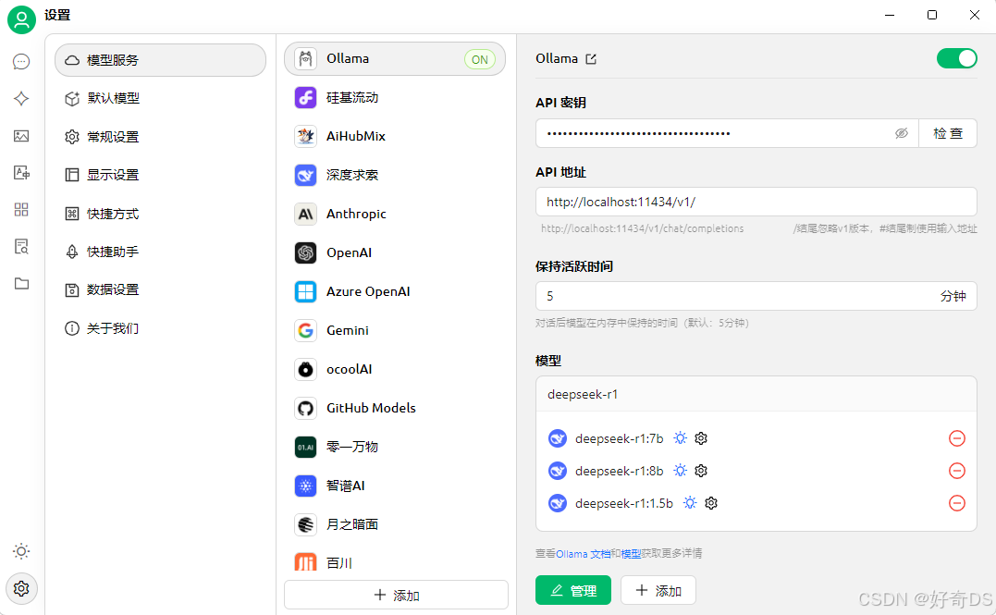The height and width of the screenshot is (615, 996).
Task: Click 添加 below the provider list
Action: [x=396, y=595]
